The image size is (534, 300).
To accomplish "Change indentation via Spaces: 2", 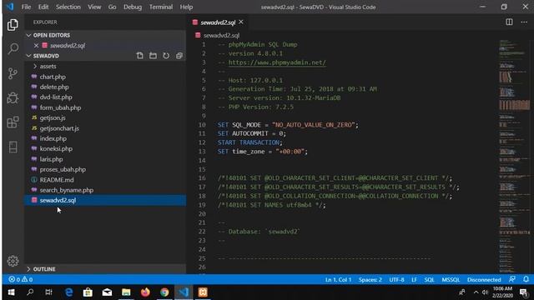I will tap(370, 280).
